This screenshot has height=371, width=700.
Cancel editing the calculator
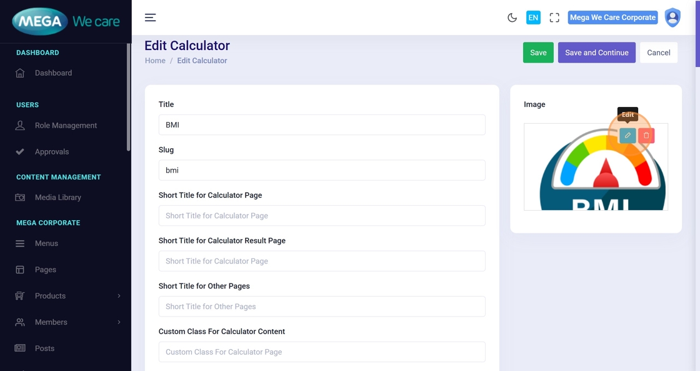pyautogui.click(x=658, y=53)
